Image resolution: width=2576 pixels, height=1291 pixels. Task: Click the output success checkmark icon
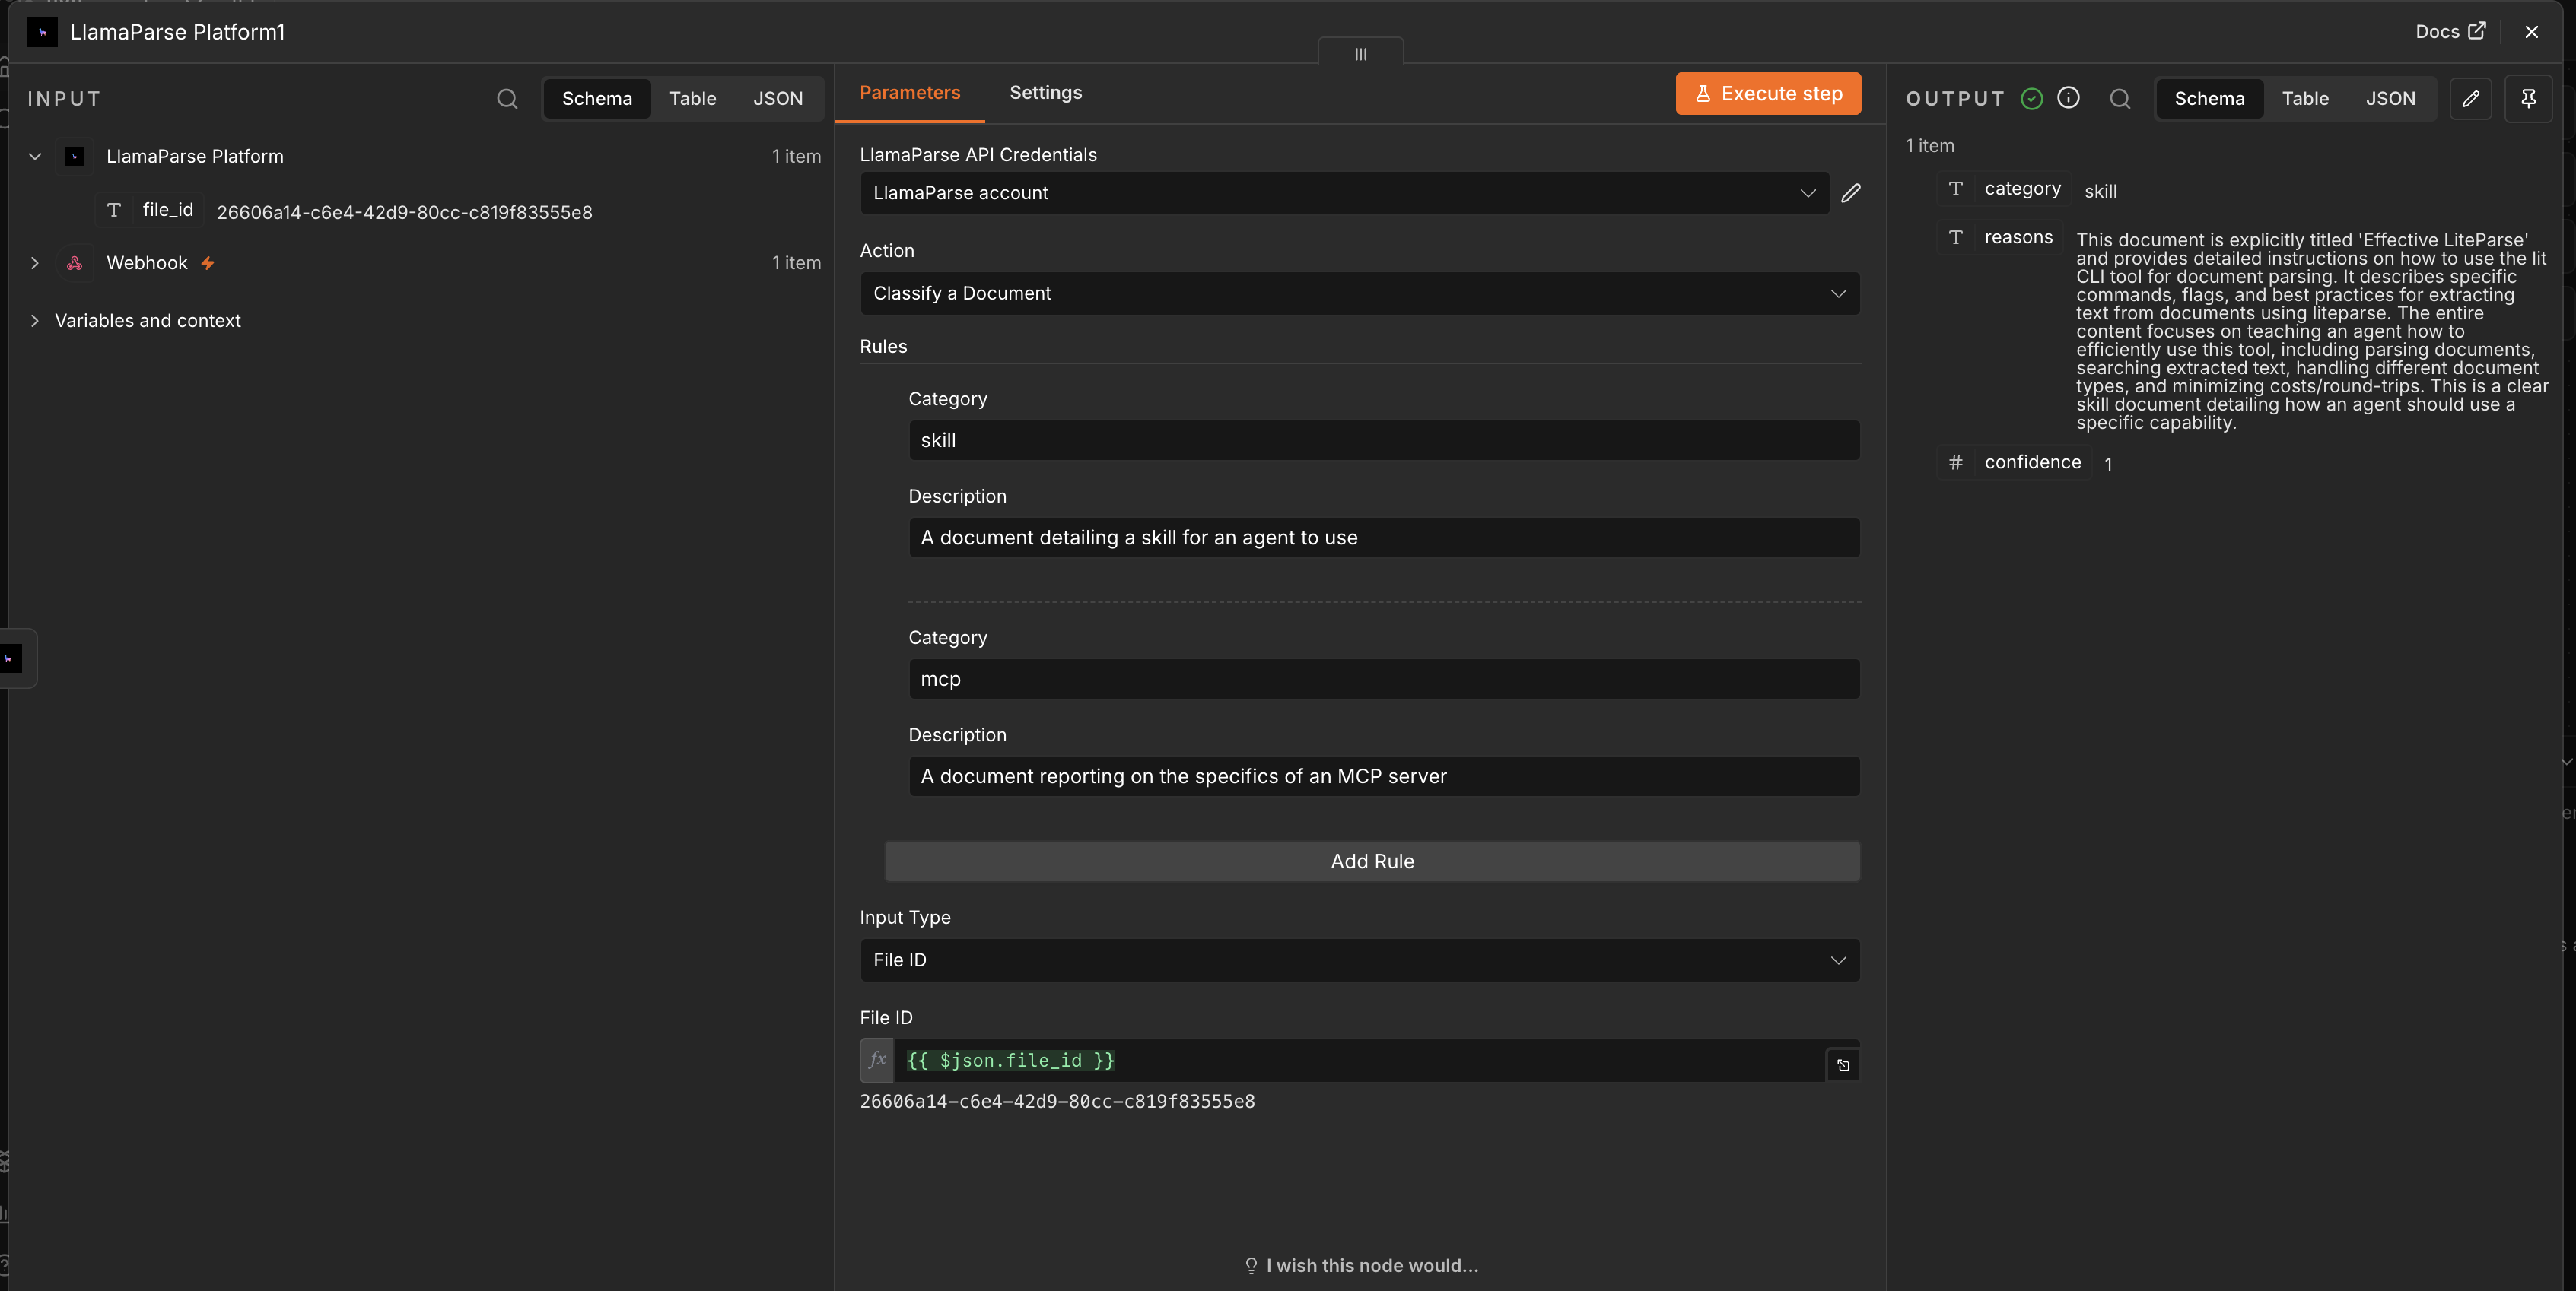click(x=2031, y=99)
